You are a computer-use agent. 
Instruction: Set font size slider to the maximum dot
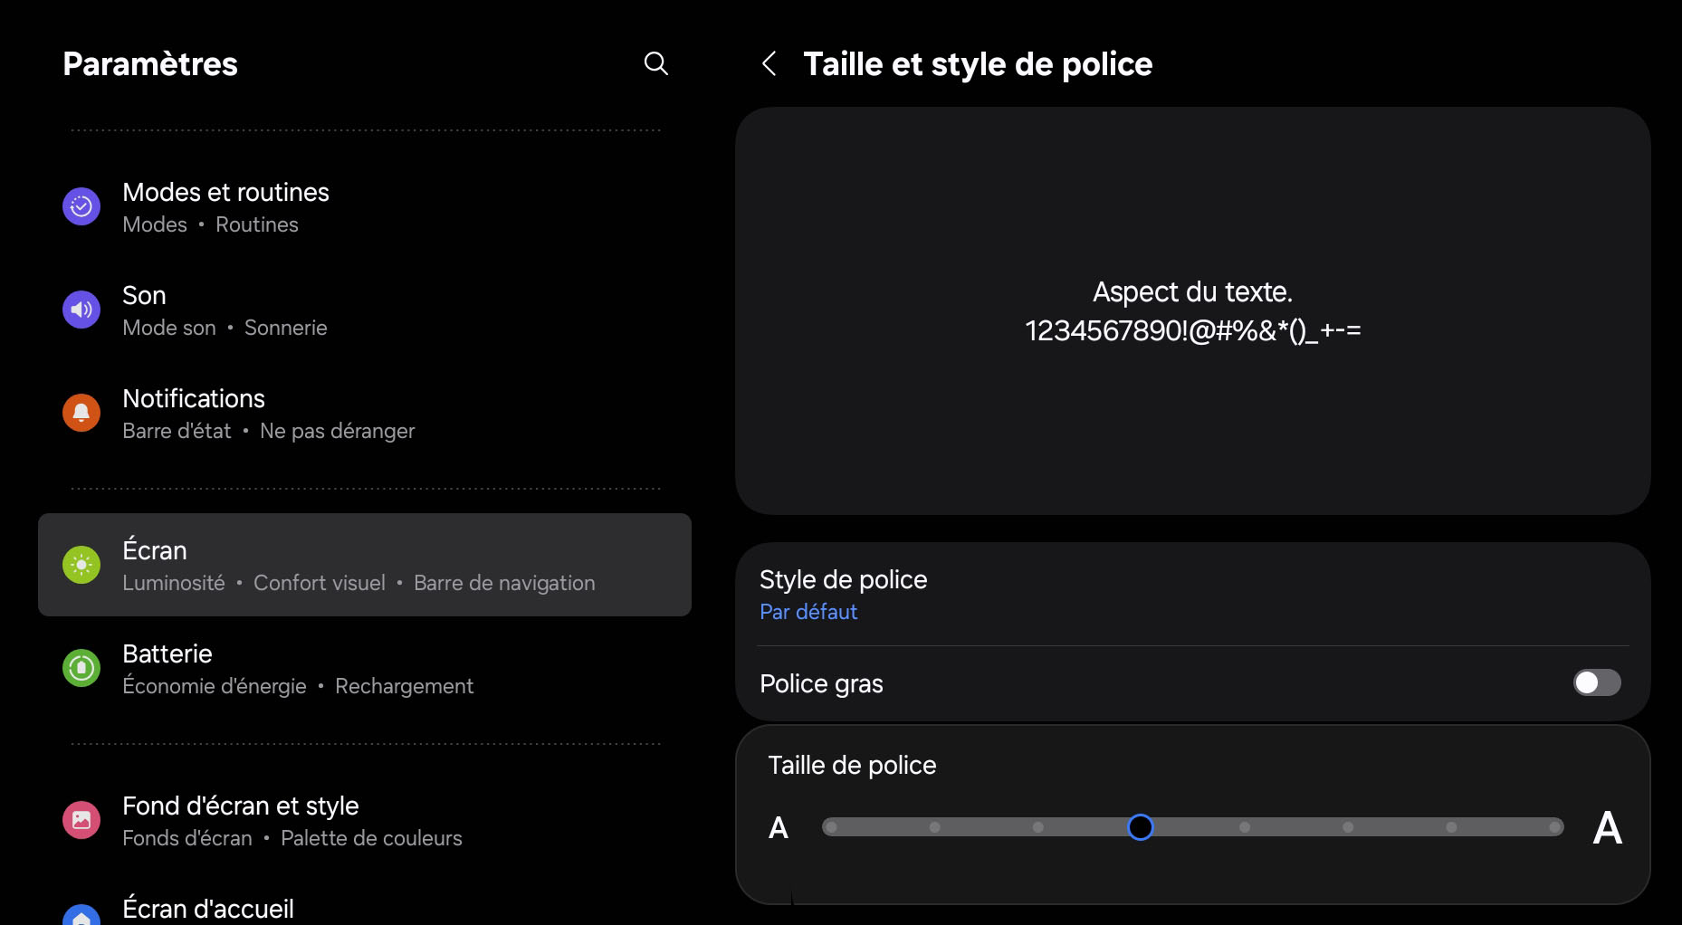(1554, 827)
